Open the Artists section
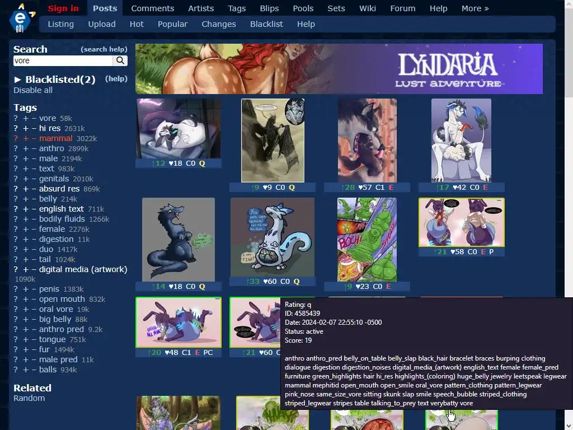Screen dimensions: 573x430 pos(201,8)
